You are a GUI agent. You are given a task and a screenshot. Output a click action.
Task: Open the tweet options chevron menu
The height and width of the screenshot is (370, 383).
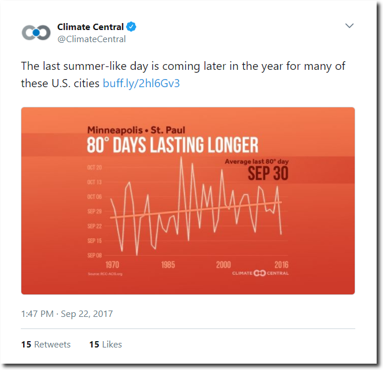[x=349, y=25]
